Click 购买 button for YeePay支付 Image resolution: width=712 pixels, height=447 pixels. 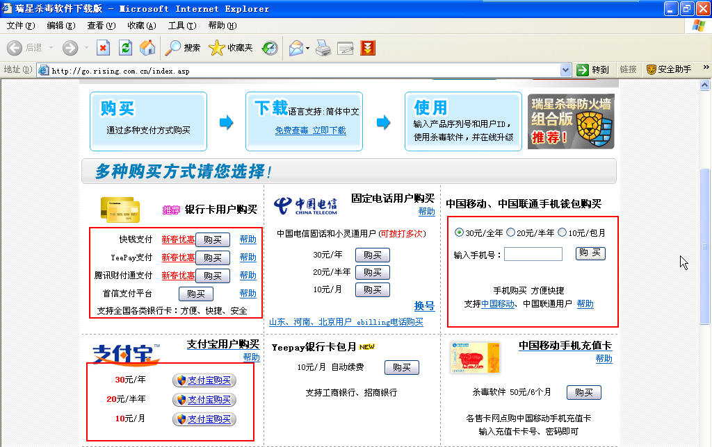pos(213,258)
